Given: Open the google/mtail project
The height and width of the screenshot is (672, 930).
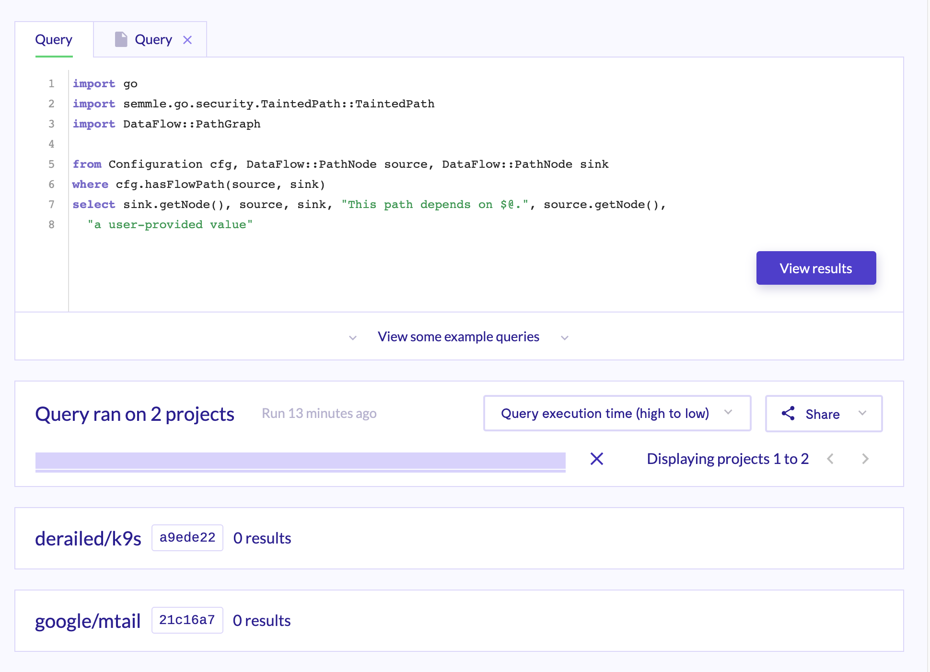Looking at the screenshot, I should pos(88,621).
